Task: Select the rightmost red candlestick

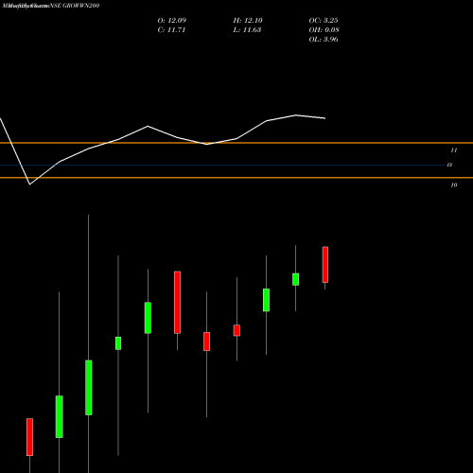Action: click(x=325, y=265)
